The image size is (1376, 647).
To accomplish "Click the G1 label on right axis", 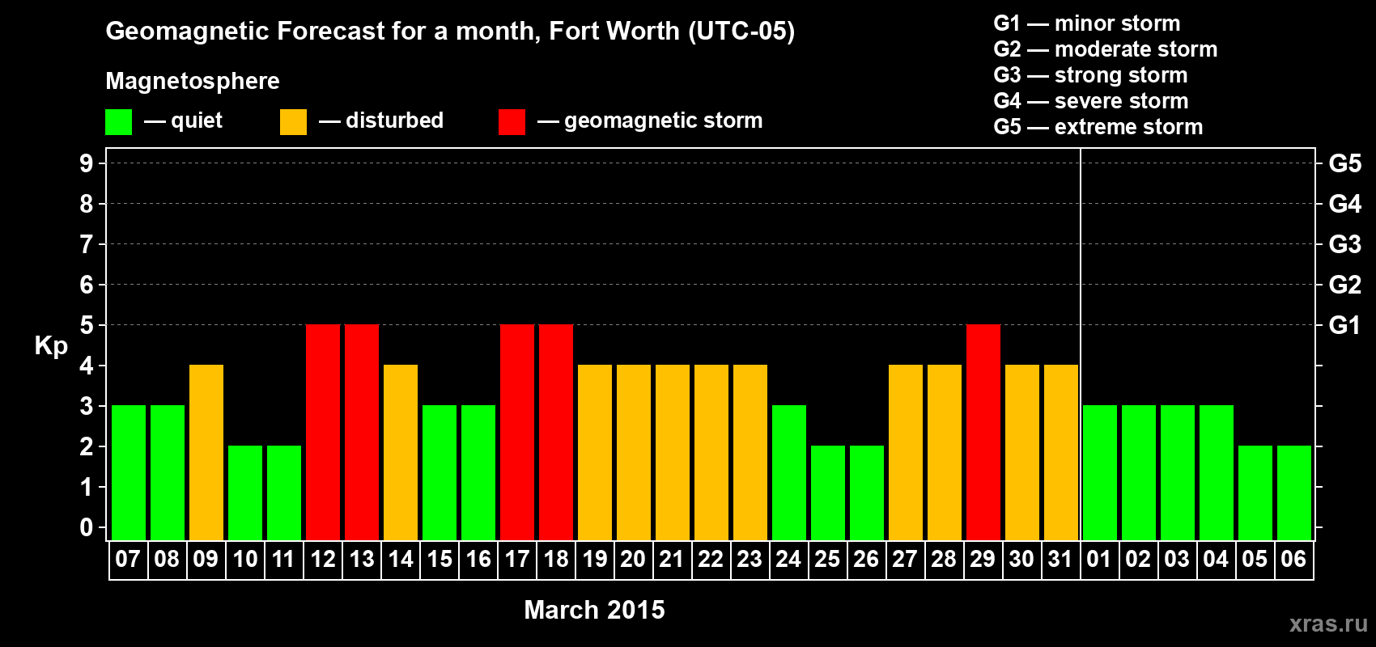I will [1344, 325].
